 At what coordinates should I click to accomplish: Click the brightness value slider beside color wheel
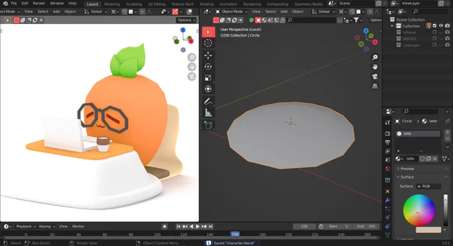445,210
